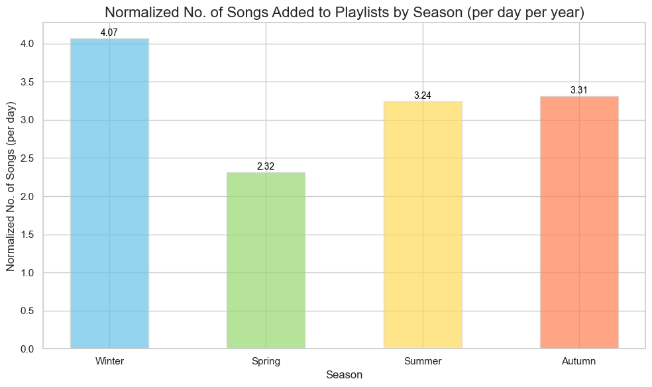Screen dimensions: 652x387
Task: Select the 4.07 value label
Action: pos(109,32)
